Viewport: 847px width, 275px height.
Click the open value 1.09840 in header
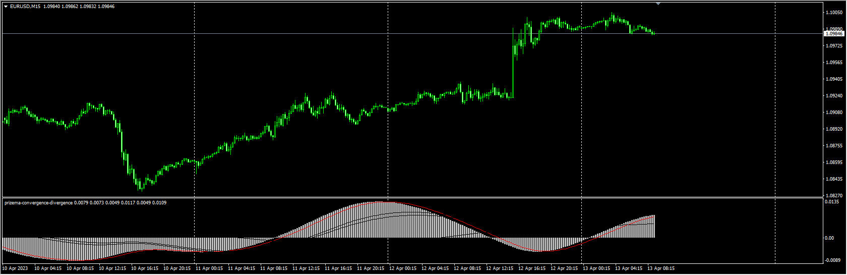pos(51,7)
